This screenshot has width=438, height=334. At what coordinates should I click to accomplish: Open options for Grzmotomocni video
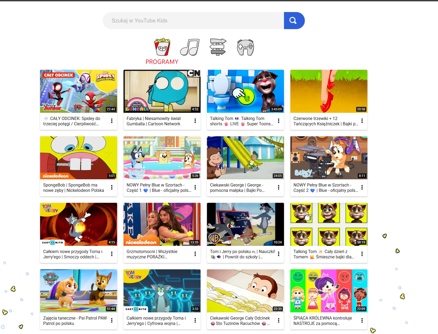tap(195, 254)
